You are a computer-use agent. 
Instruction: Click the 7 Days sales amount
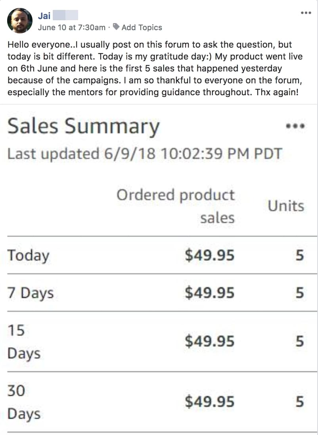[x=209, y=293]
